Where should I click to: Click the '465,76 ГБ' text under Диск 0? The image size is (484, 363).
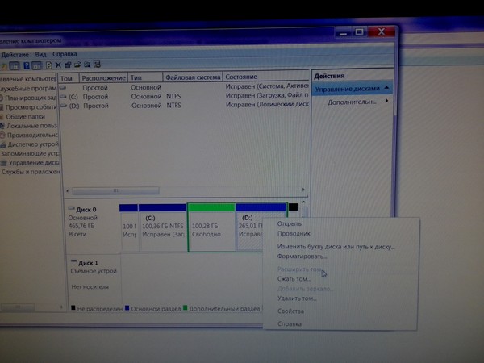tap(81, 226)
